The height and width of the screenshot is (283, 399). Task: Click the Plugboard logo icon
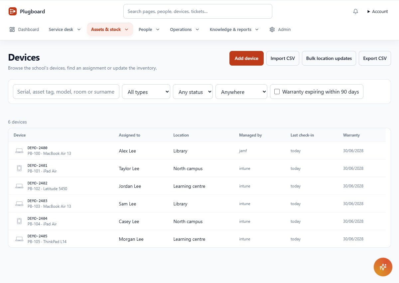point(12,11)
